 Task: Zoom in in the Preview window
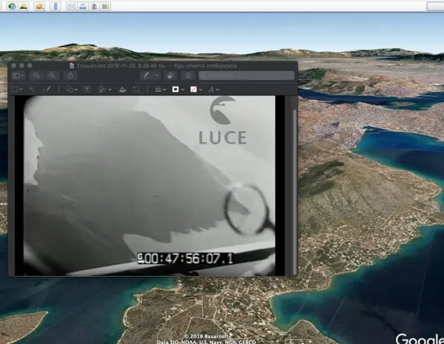click(53, 75)
